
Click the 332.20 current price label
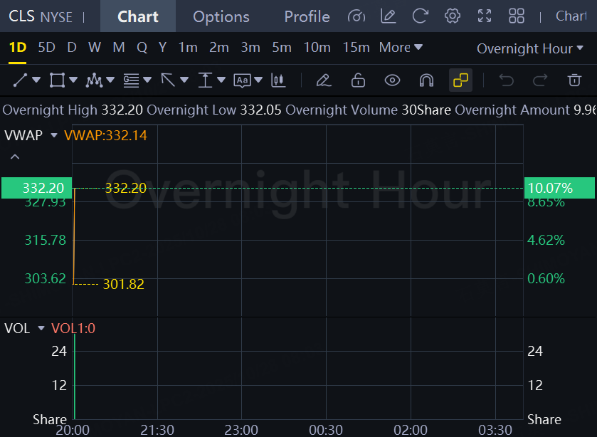point(36,188)
